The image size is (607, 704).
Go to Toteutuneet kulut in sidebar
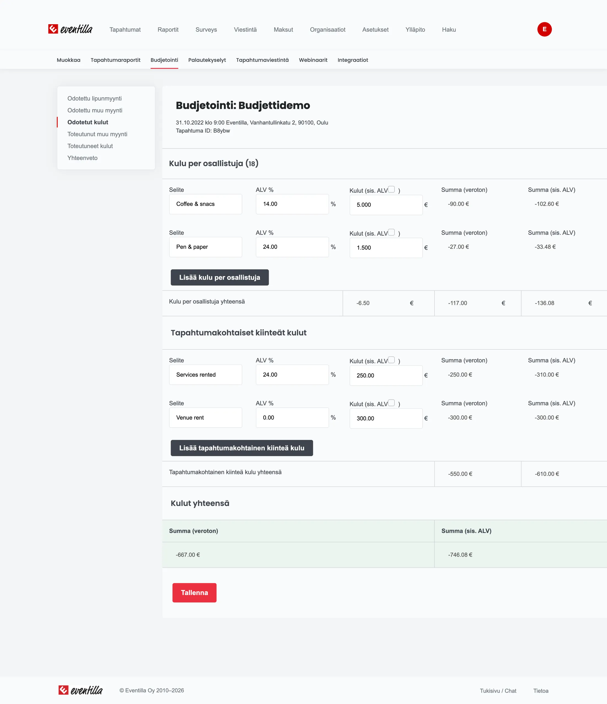pos(90,146)
